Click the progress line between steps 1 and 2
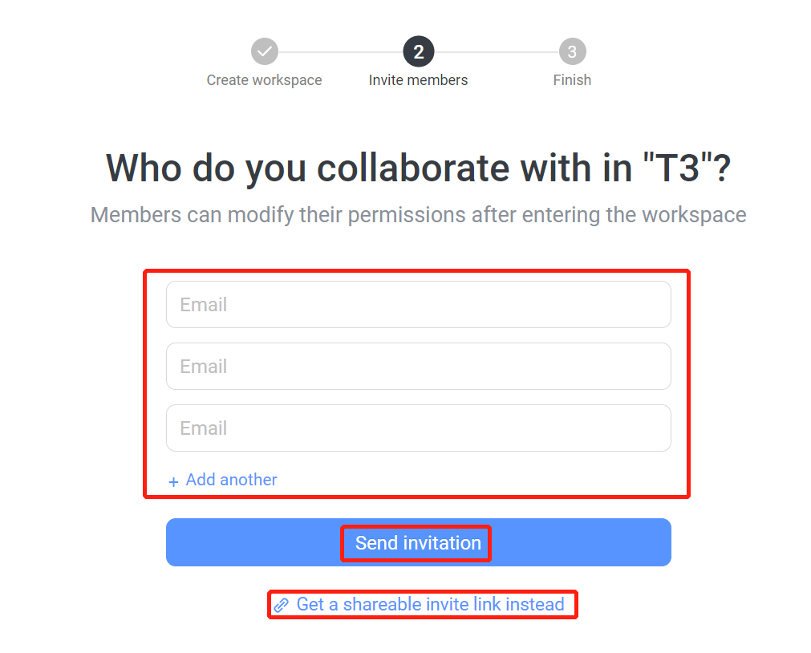 point(341,52)
